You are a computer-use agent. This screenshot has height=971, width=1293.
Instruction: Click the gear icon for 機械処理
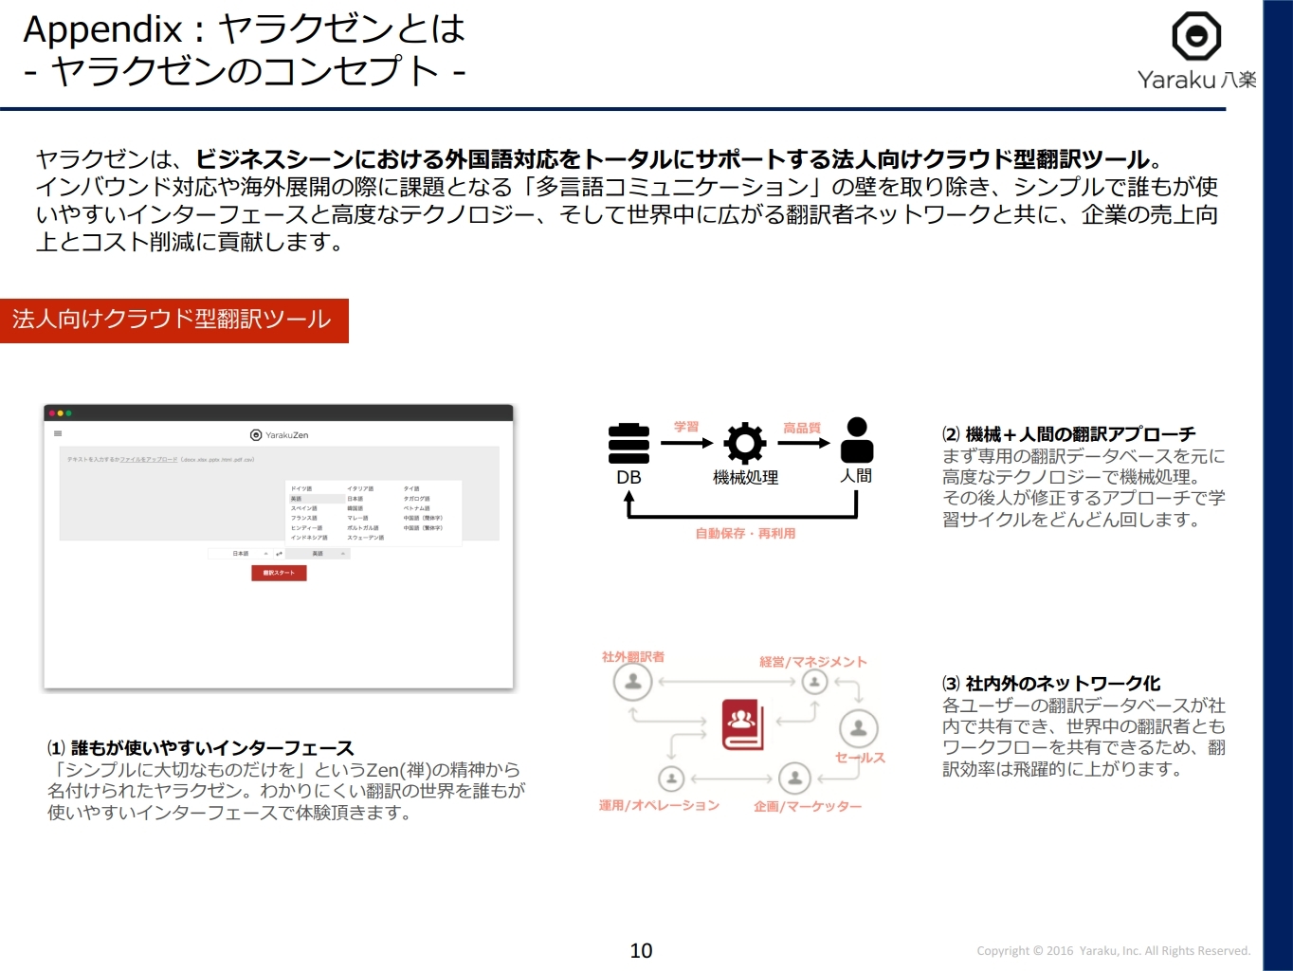(745, 443)
